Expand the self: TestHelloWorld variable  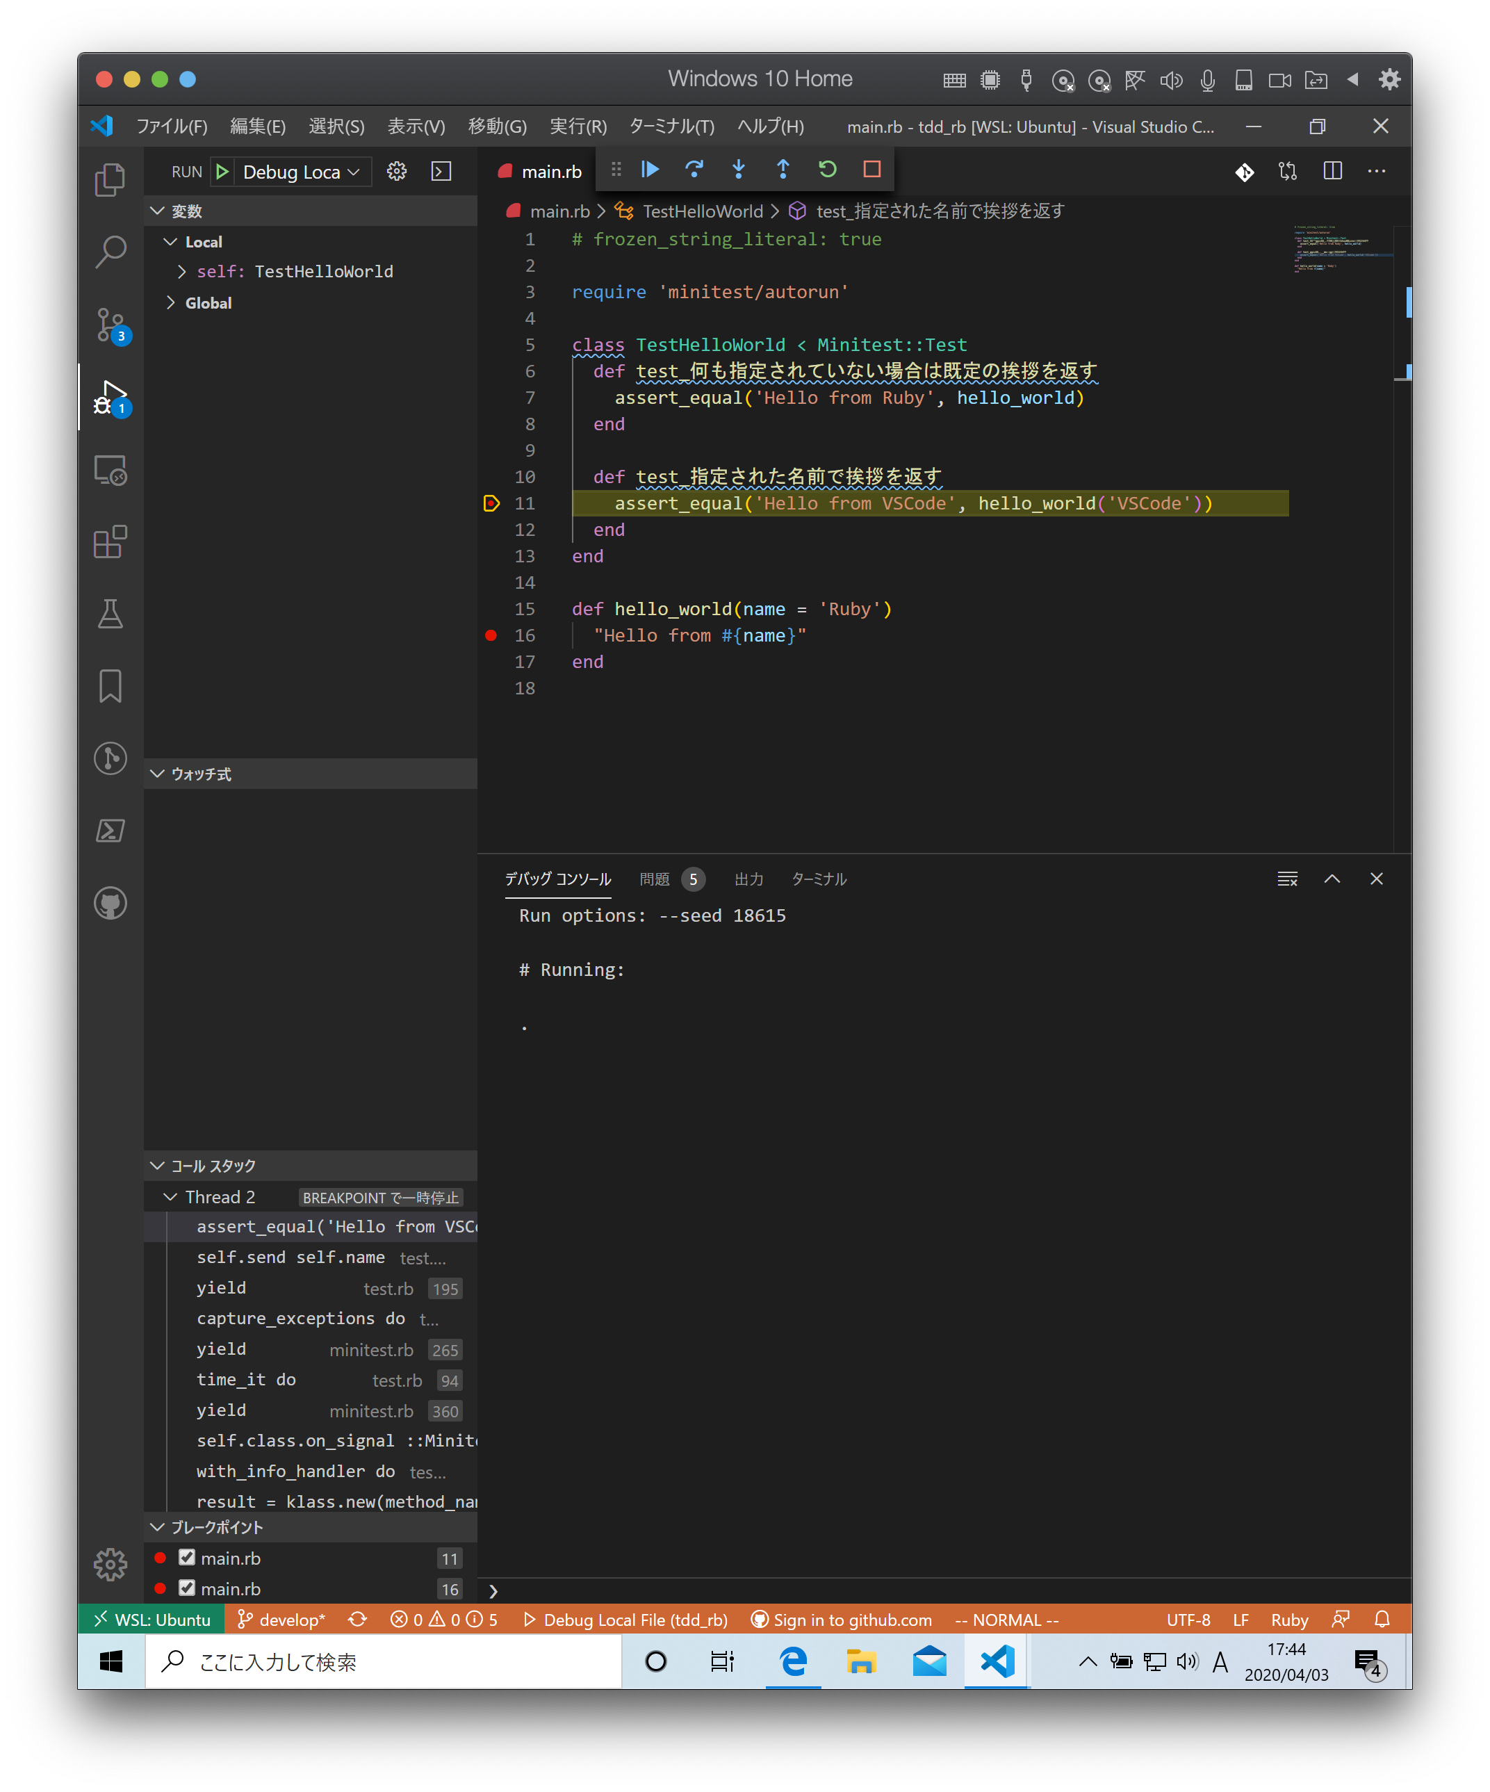click(181, 270)
